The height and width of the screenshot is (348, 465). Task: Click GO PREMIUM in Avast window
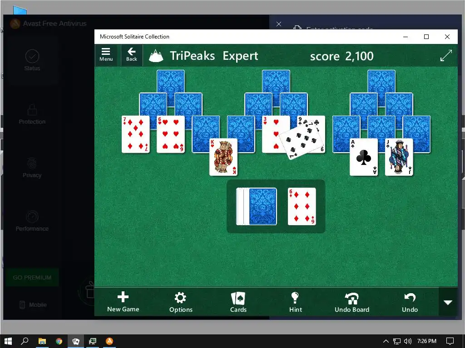(x=32, y=278)
